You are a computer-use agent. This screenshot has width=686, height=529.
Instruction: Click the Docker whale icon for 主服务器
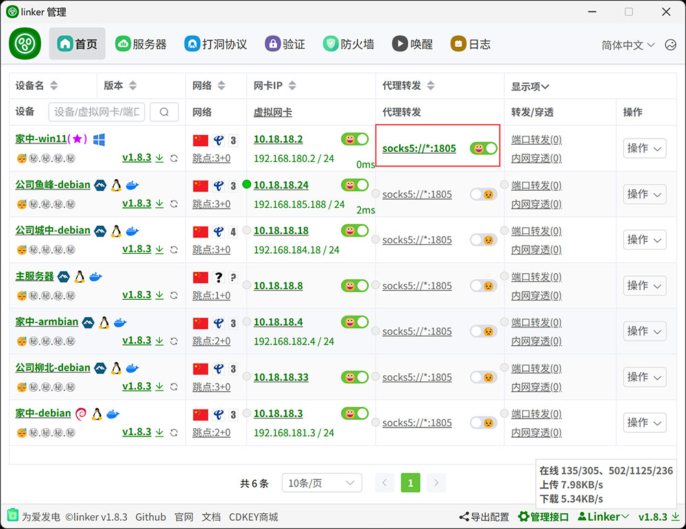(x=96, y=277)
